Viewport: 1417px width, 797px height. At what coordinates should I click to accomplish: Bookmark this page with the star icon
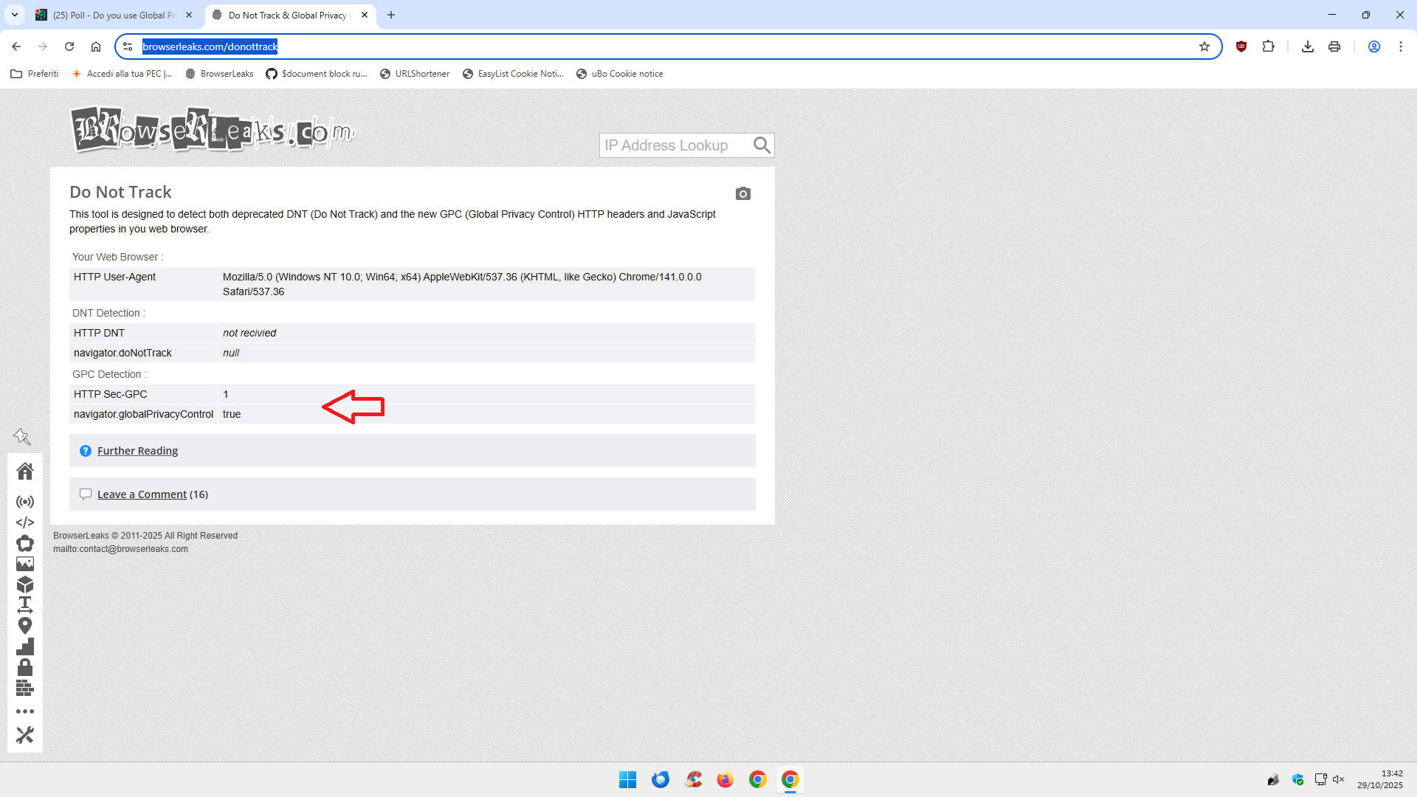1204,46
